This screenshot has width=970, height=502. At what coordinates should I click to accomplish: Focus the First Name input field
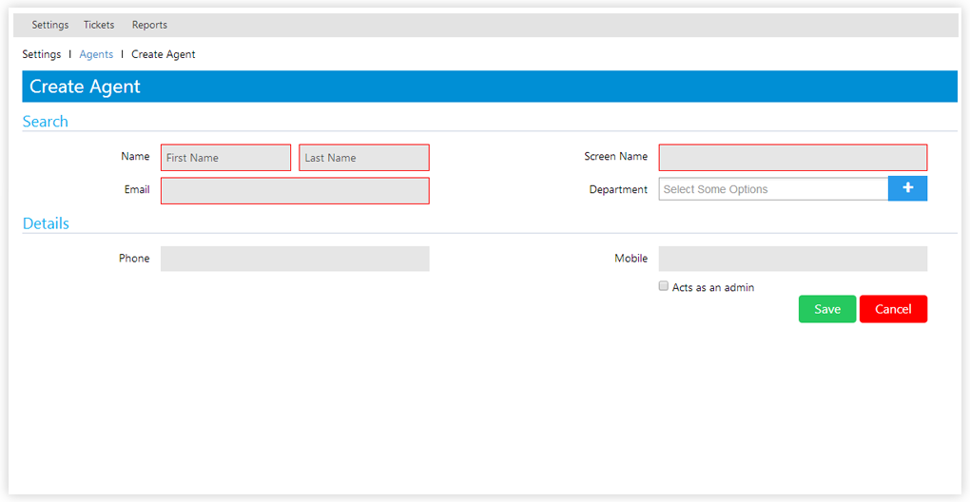[225, 158]
